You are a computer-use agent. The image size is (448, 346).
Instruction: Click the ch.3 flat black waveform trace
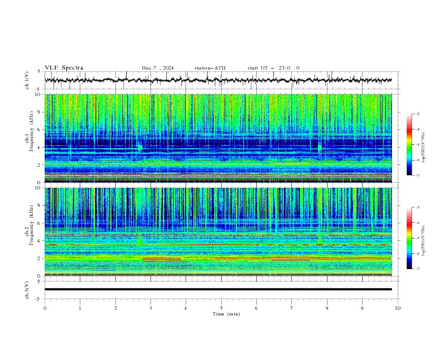pos(218,289)
